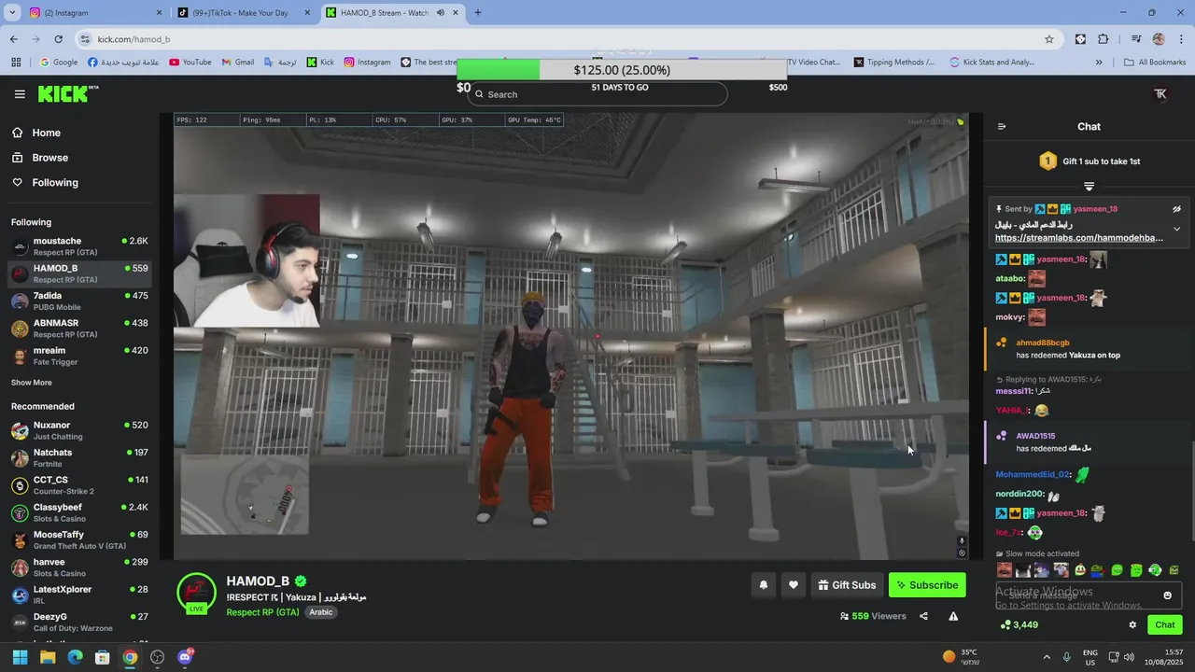Open chat settings gear icon
Image resolution: width=1195 pixels, height=672 pixels.
pos(1132,625)
